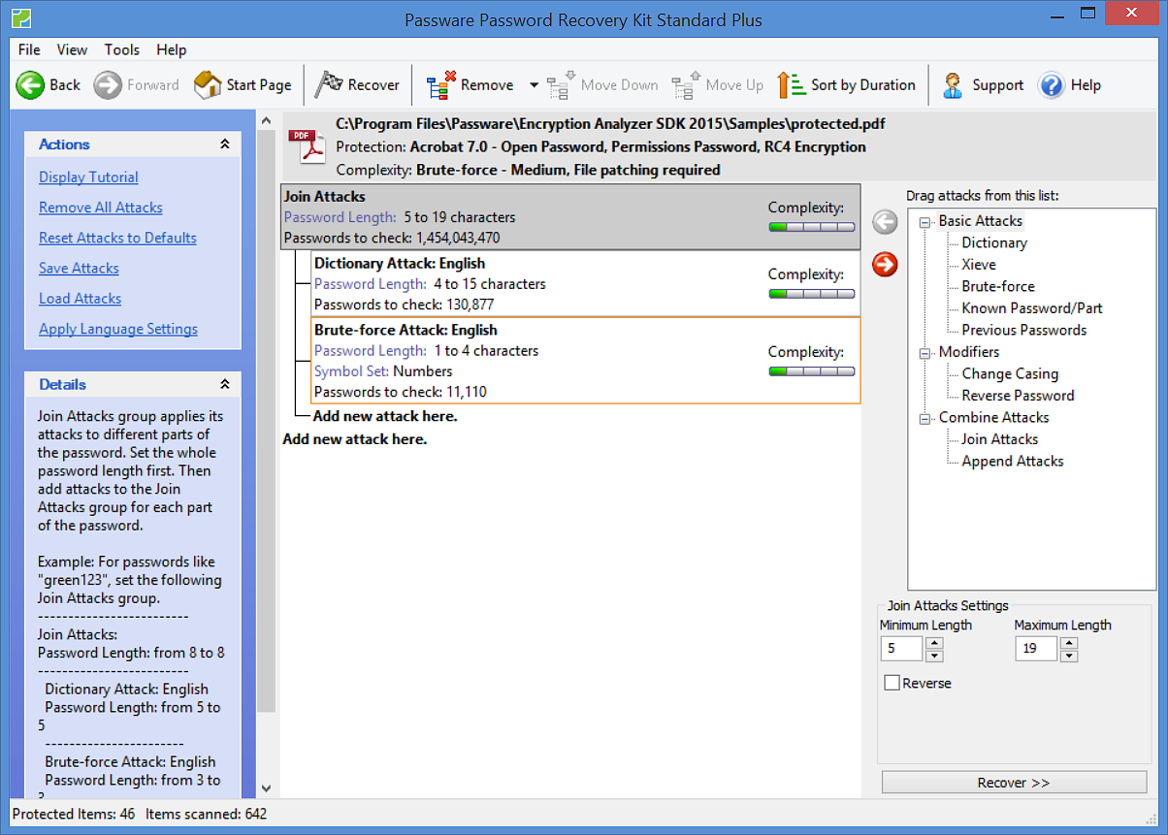
Task: Select Reverse Password modifier
Action: [x=1018, y=396]
